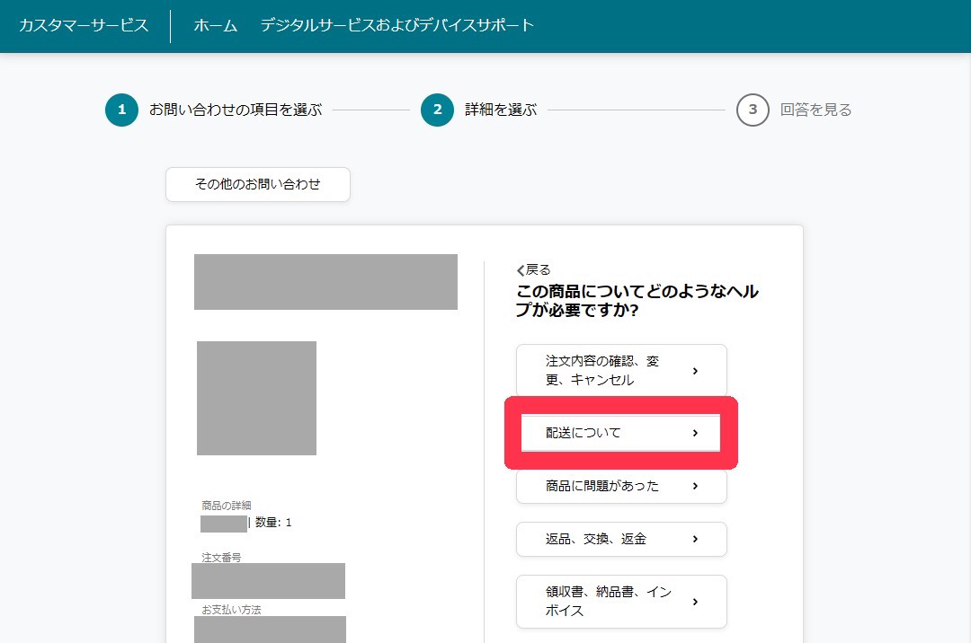The height and width of the screenshot is (643, 971).
Task: Select the 配送について help option
Action: pos(583,433)
